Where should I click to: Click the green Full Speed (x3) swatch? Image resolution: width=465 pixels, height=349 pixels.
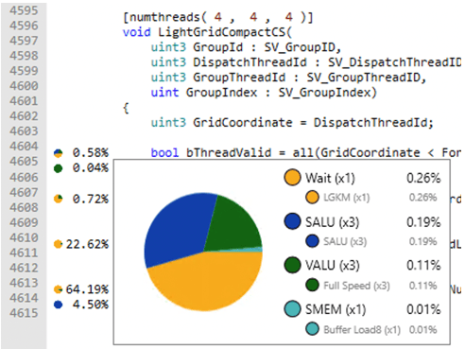click(312, 286)
